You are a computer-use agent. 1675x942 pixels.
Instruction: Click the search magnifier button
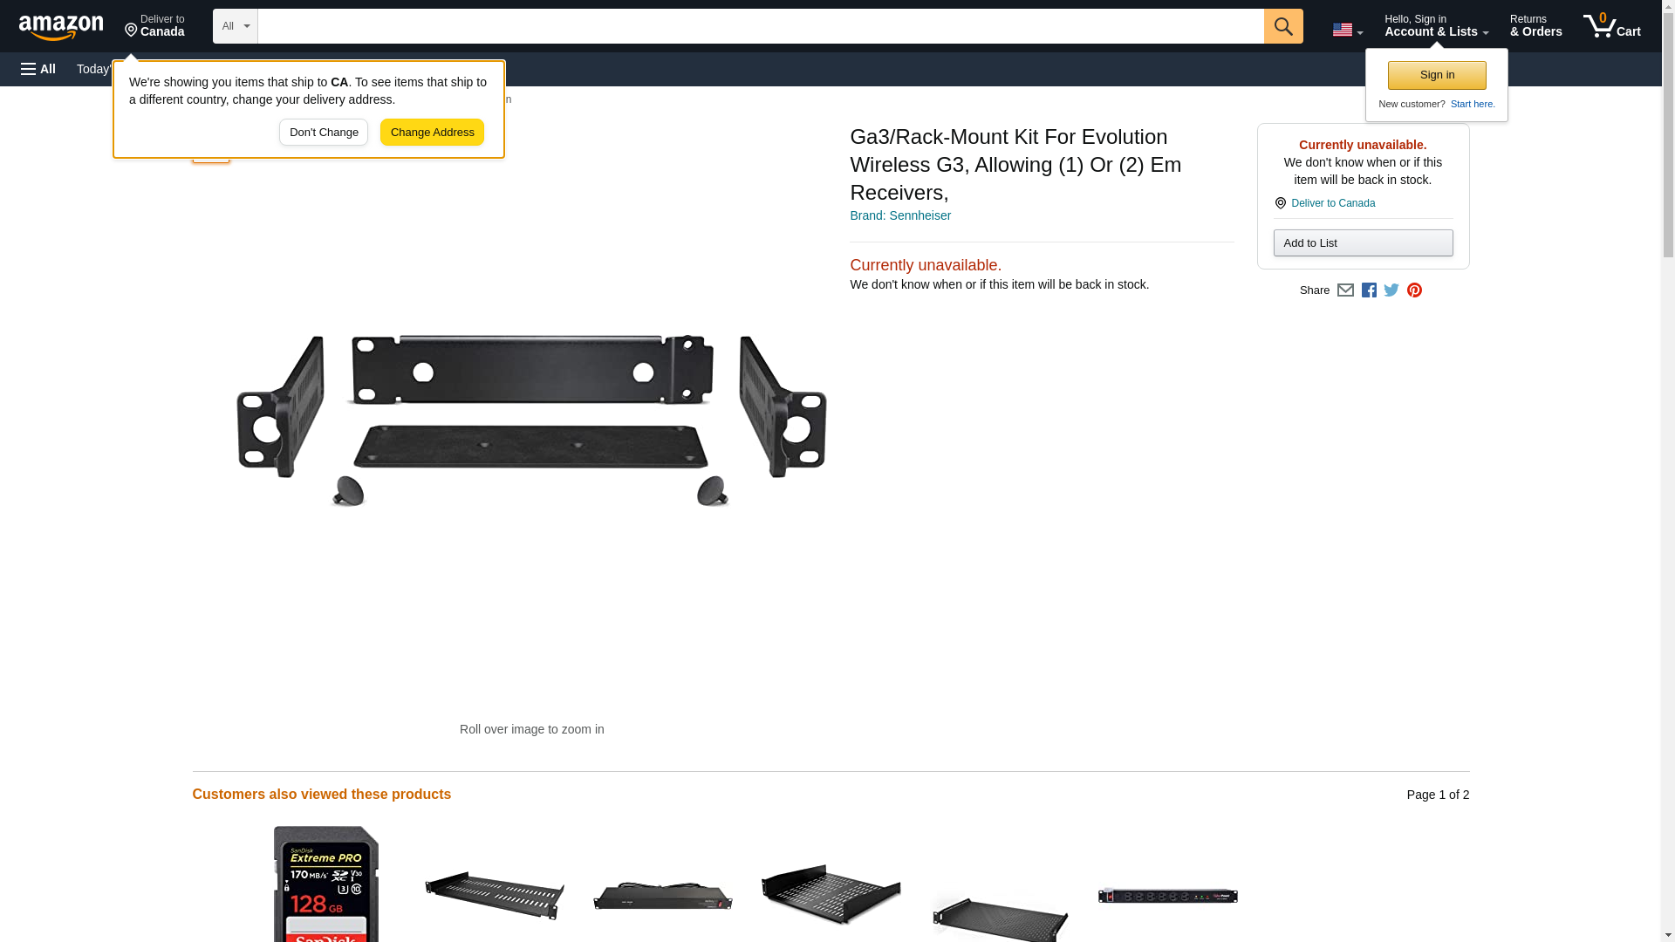(1282, 26)
